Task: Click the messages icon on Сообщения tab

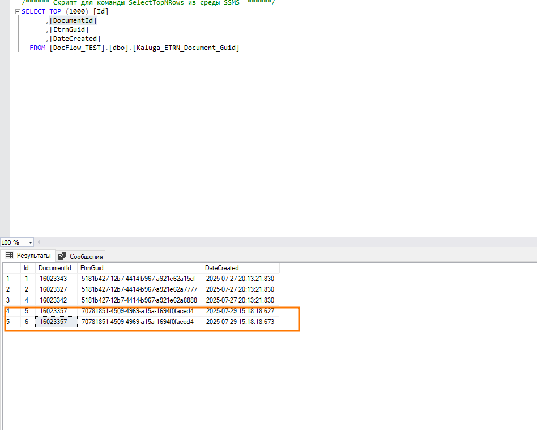Action: [62, 256]
